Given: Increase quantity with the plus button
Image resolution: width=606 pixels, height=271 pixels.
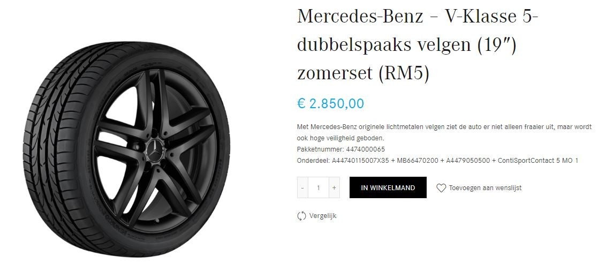Looking at the screenshot, I should (x=334, y=187).
